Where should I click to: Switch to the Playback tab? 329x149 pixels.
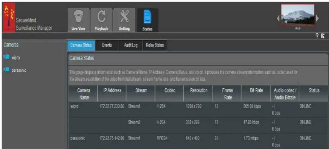click(102, 21)
